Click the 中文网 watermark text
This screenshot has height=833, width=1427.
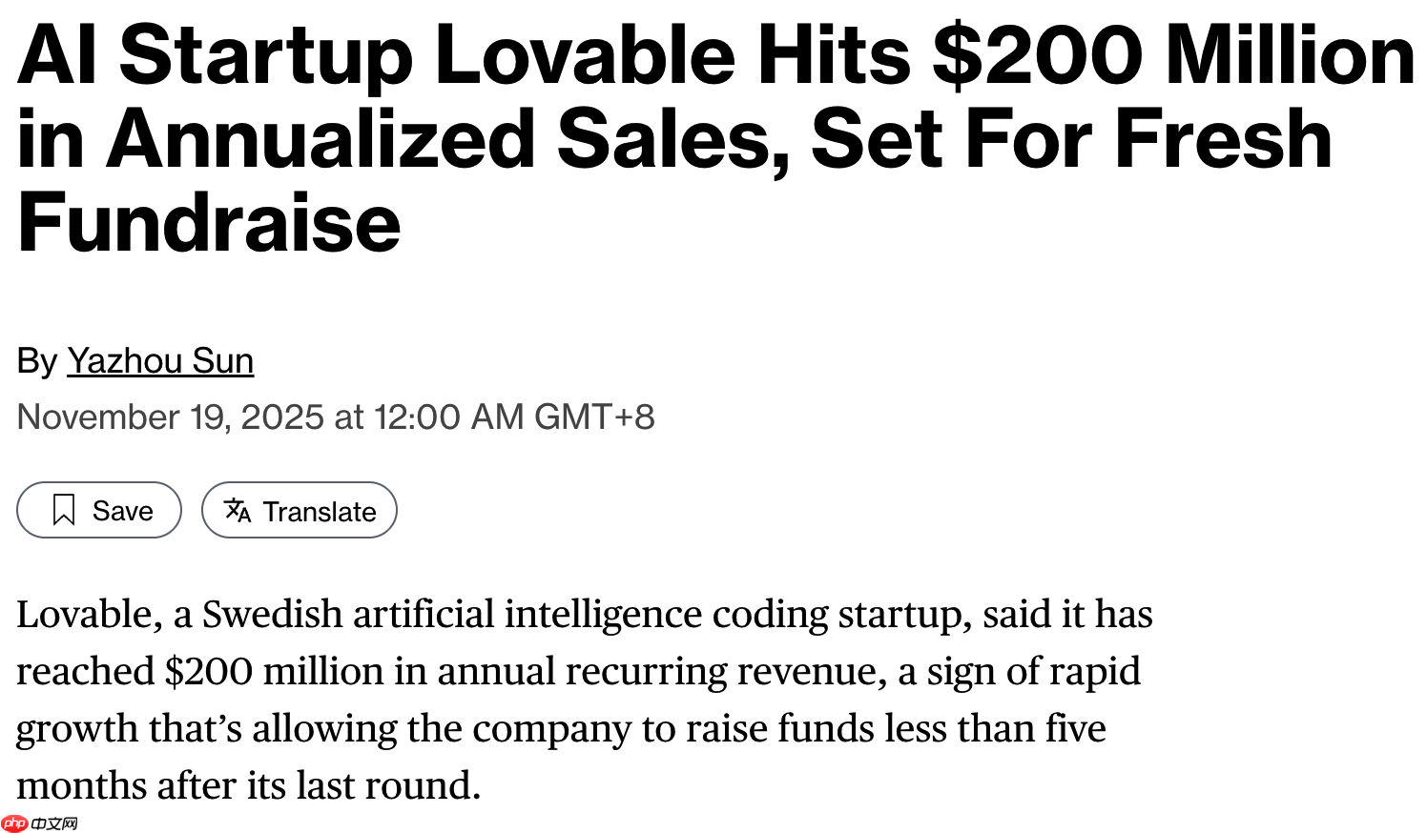pos(53,823)
